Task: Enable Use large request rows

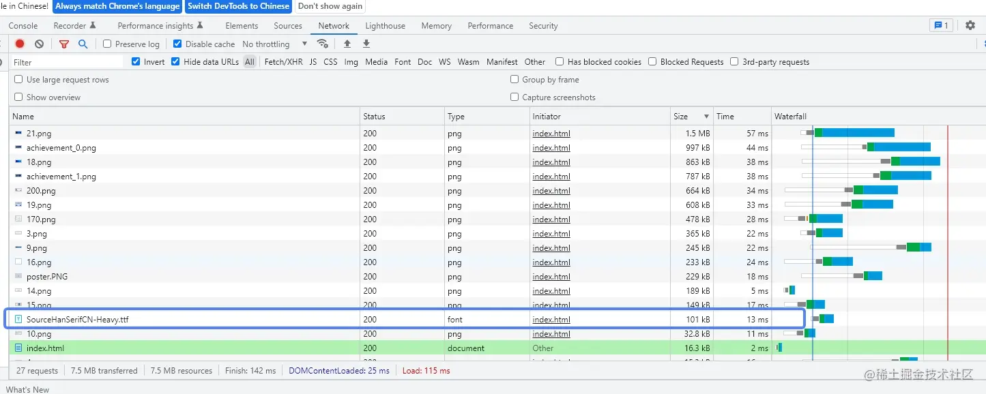Action: (18, 79)
